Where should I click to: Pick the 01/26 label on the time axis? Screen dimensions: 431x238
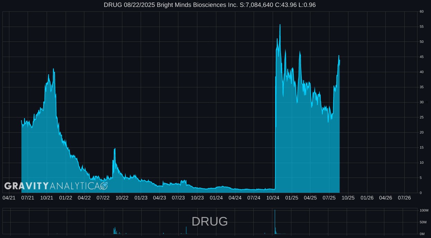367,198
